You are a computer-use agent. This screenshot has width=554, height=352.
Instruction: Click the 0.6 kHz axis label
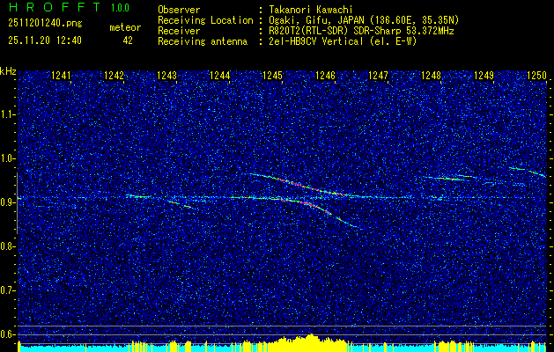point(7,334)
